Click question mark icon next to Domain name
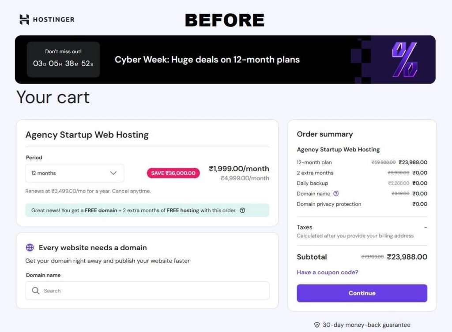 click(x=336, y=193)
